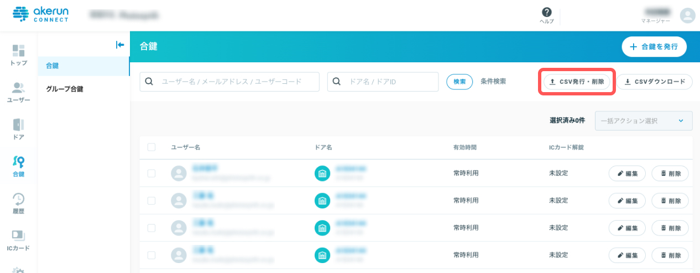Image resolution: width=700 pixels, height=273 pixels.
Task: Click 編集 in the third row
Action: click(628, 228)
